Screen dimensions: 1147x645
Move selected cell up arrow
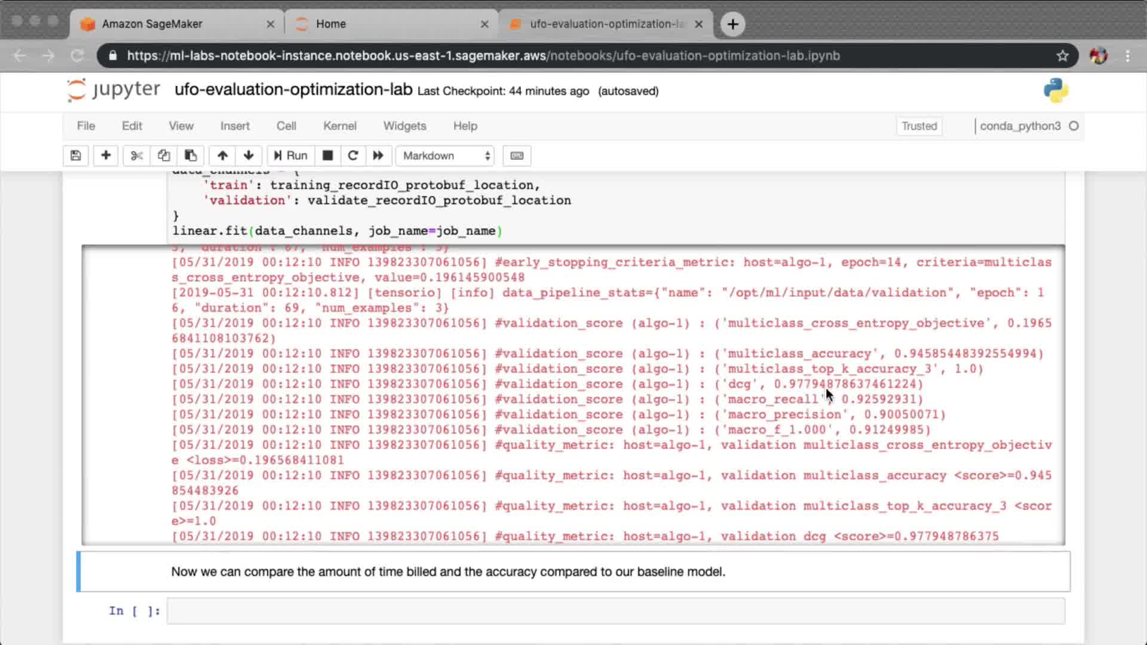222,156
